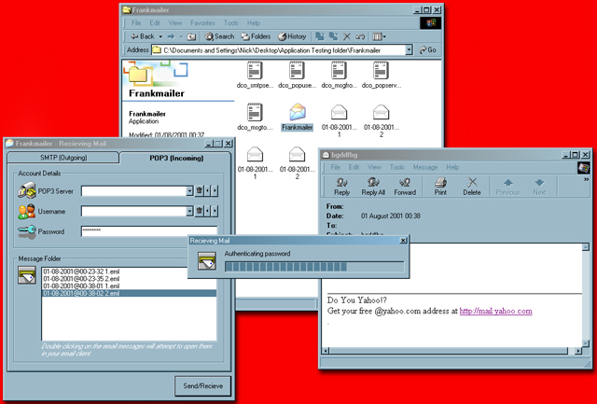Click the Forward arrow in Explorer
Viewport: 597px width, 404px height.
coord(171,36)
